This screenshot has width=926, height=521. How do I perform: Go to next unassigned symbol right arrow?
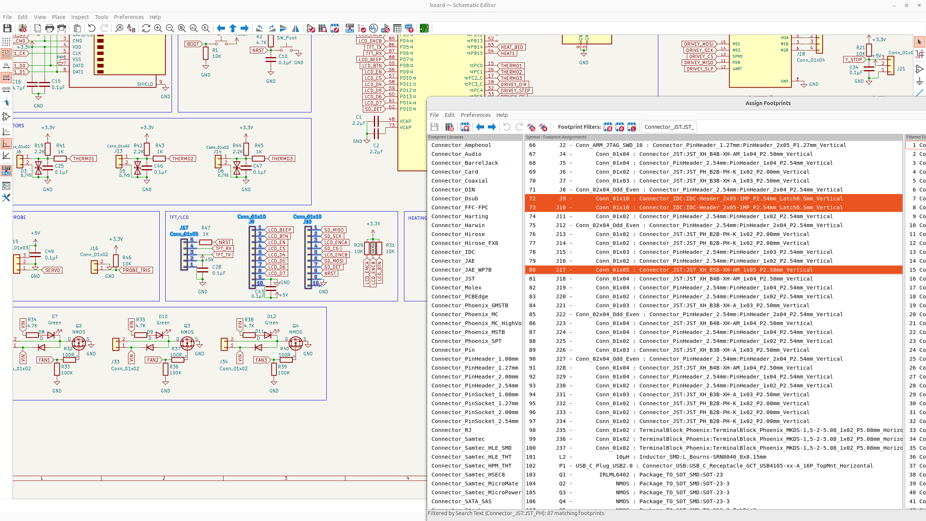[492, 127]
